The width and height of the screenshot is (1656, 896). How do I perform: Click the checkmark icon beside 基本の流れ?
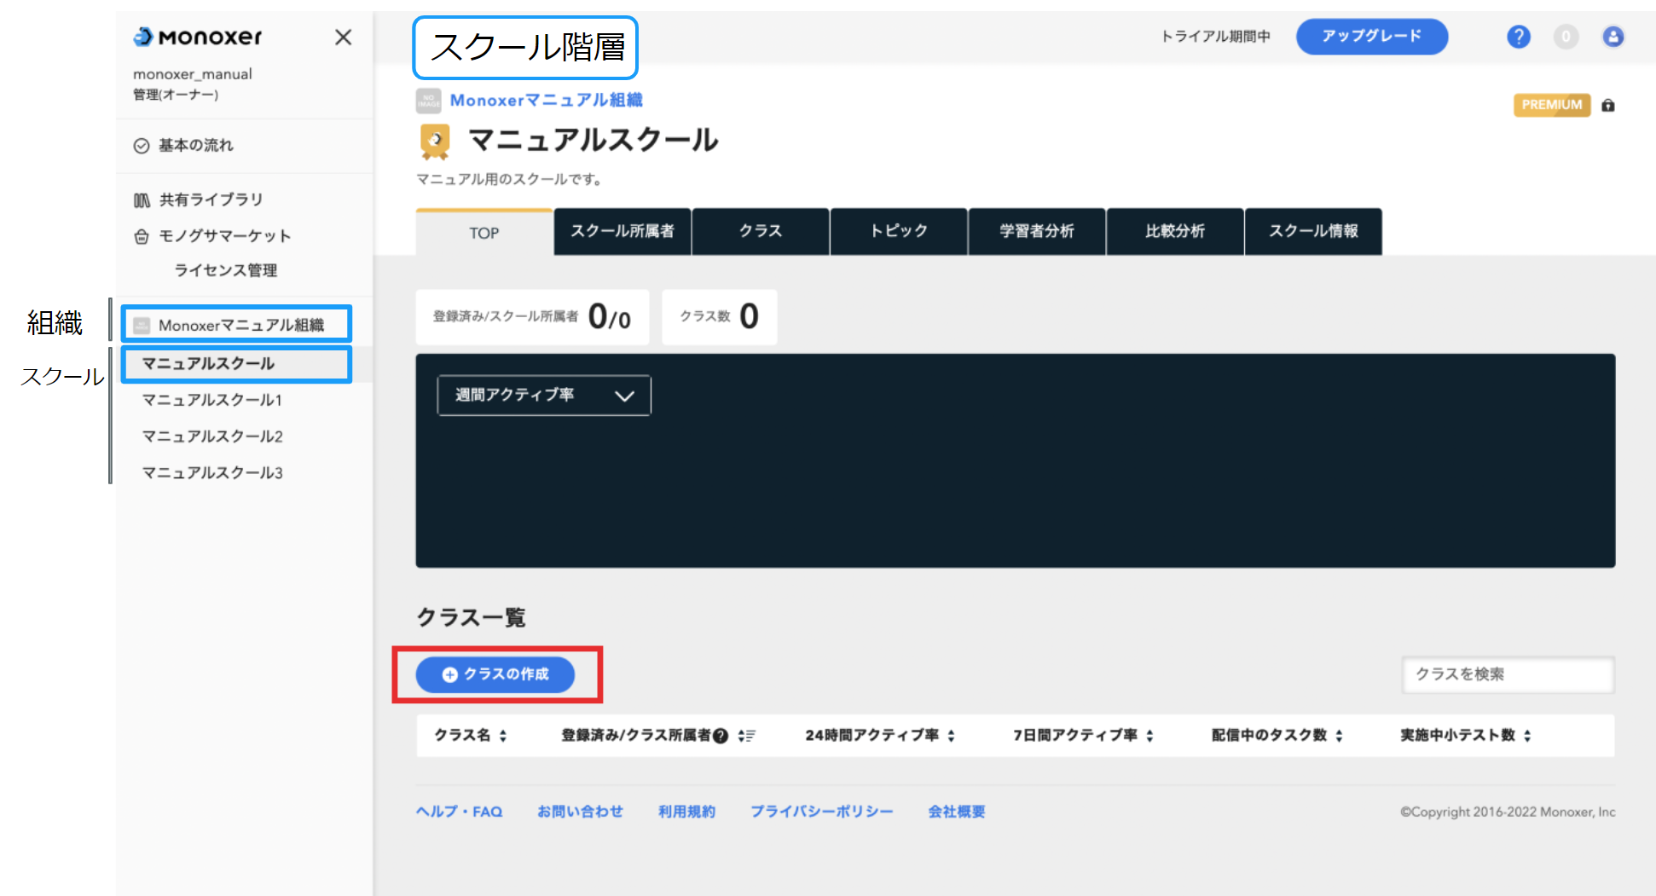142,146
